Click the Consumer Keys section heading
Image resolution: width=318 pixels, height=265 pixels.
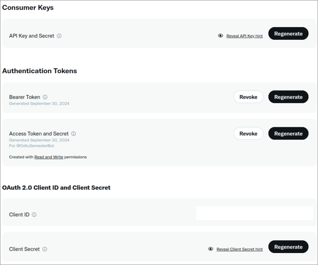[x=27, y=7]
